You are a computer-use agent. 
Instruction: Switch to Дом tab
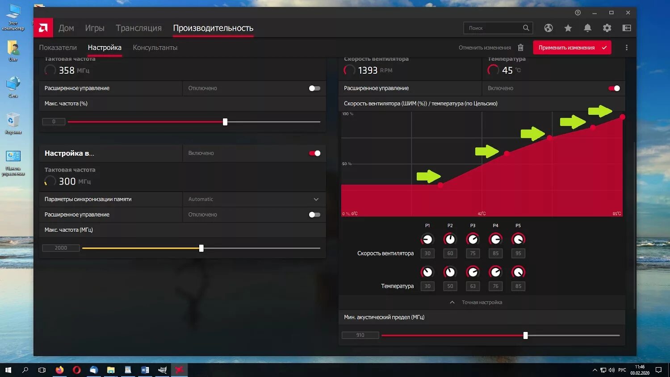tap(66, 28)
